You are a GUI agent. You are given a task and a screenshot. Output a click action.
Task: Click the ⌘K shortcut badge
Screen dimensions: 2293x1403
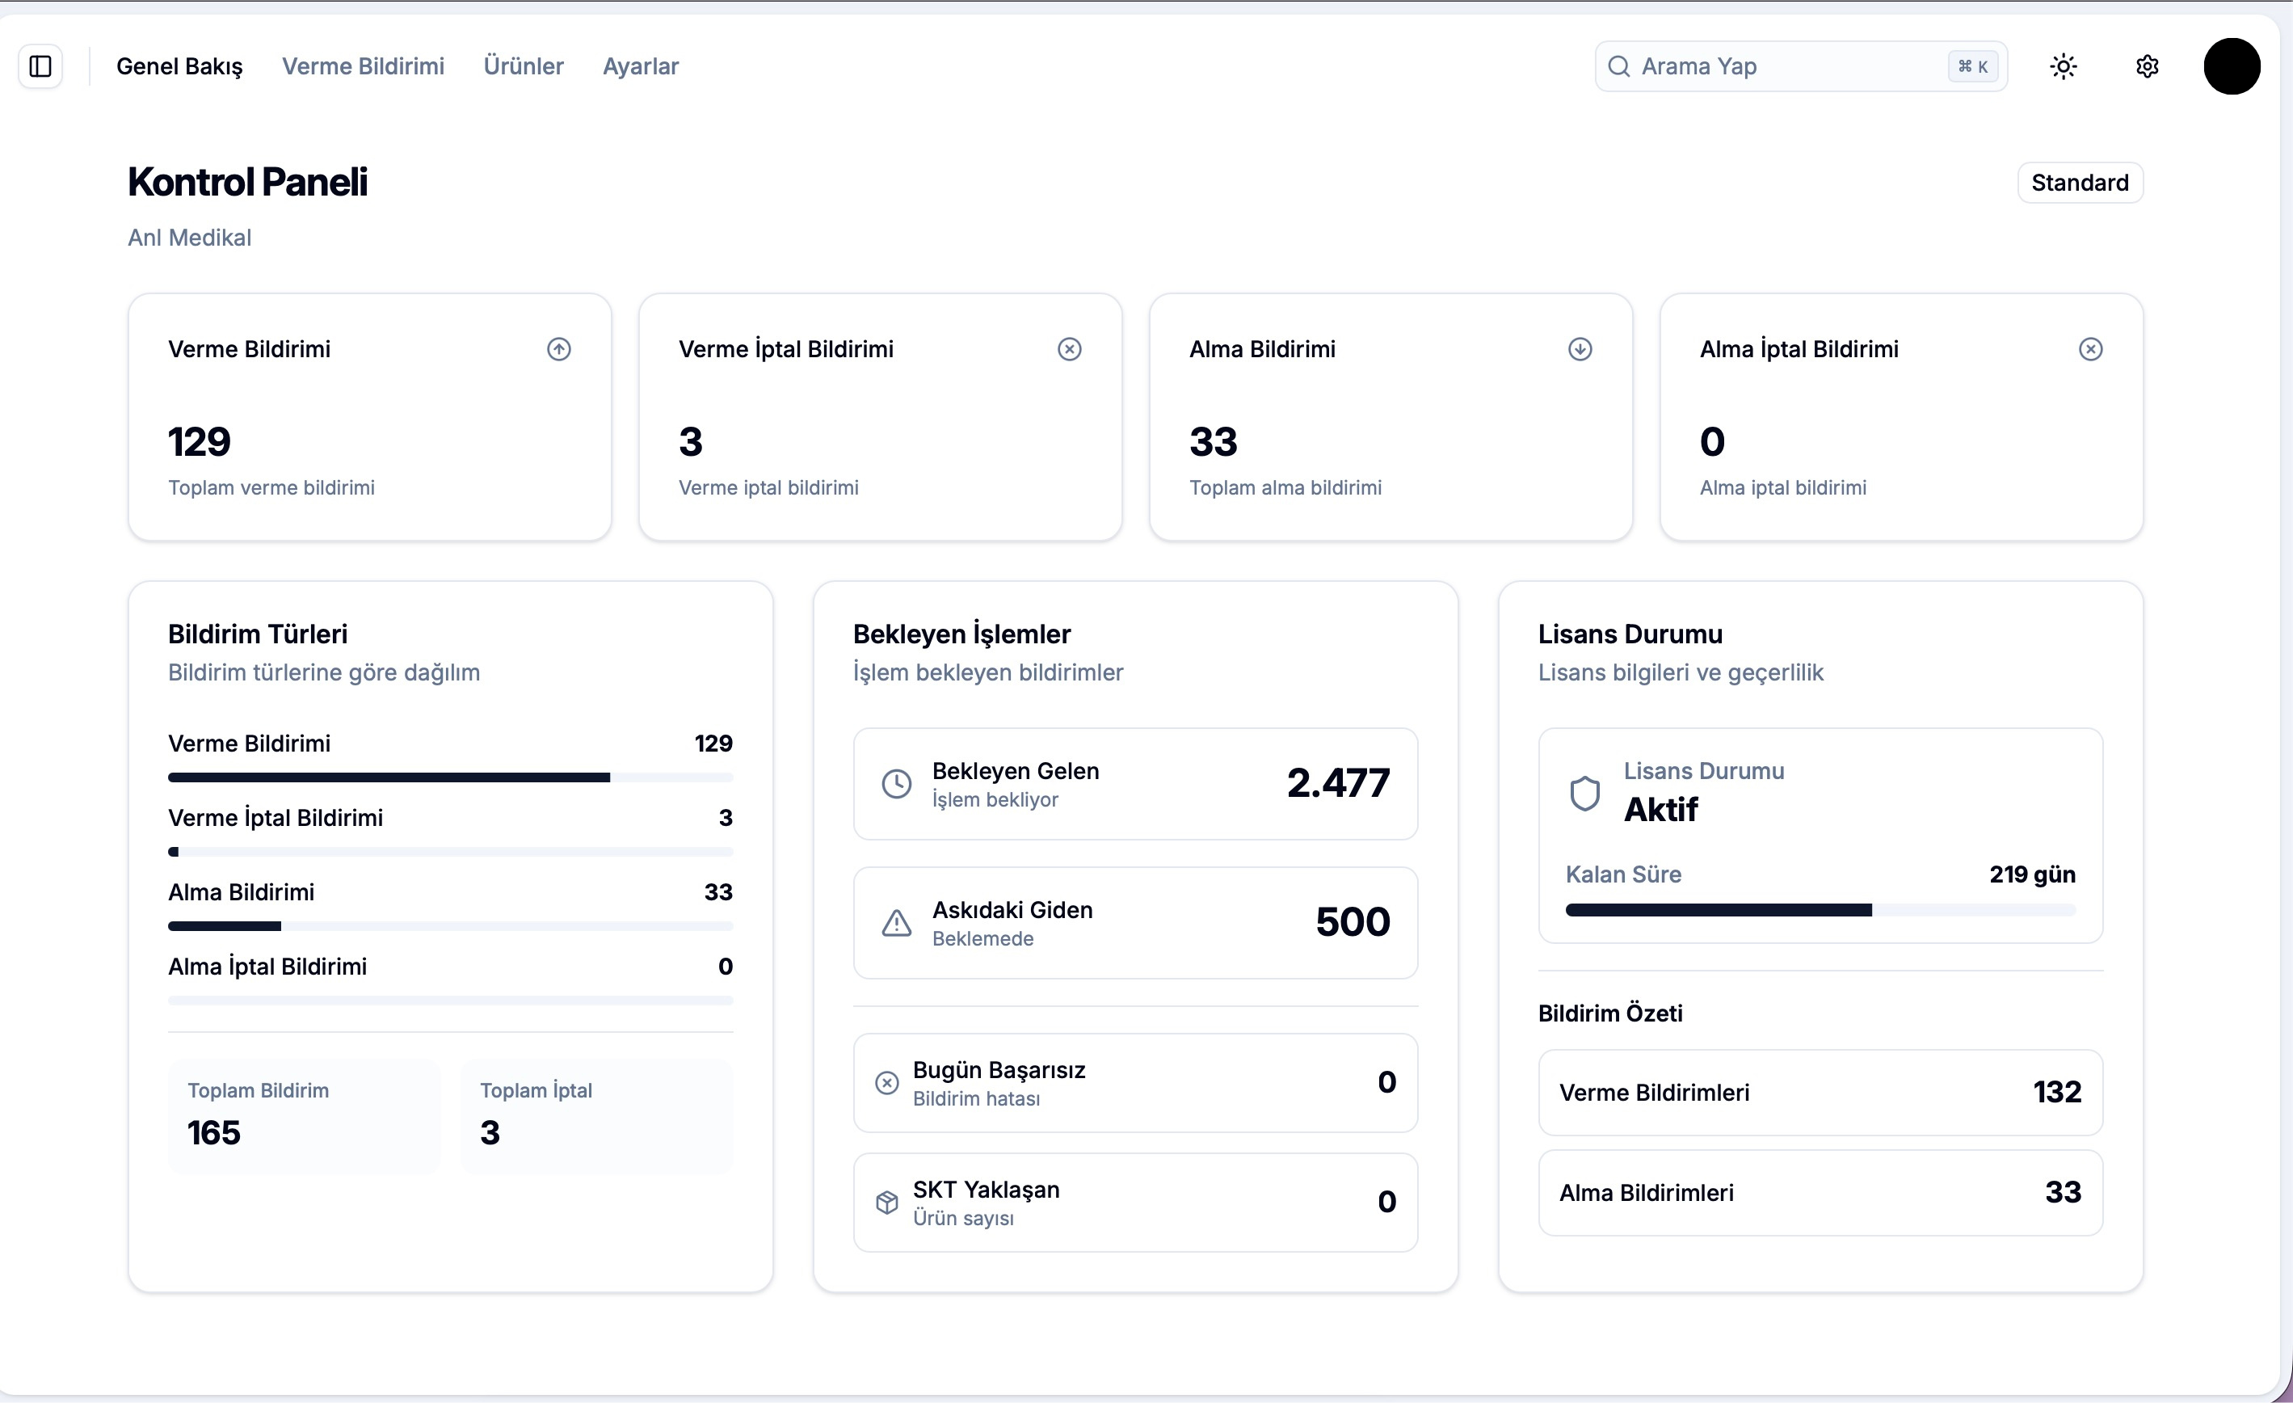pyautogui.click(x=1973, y=66)
